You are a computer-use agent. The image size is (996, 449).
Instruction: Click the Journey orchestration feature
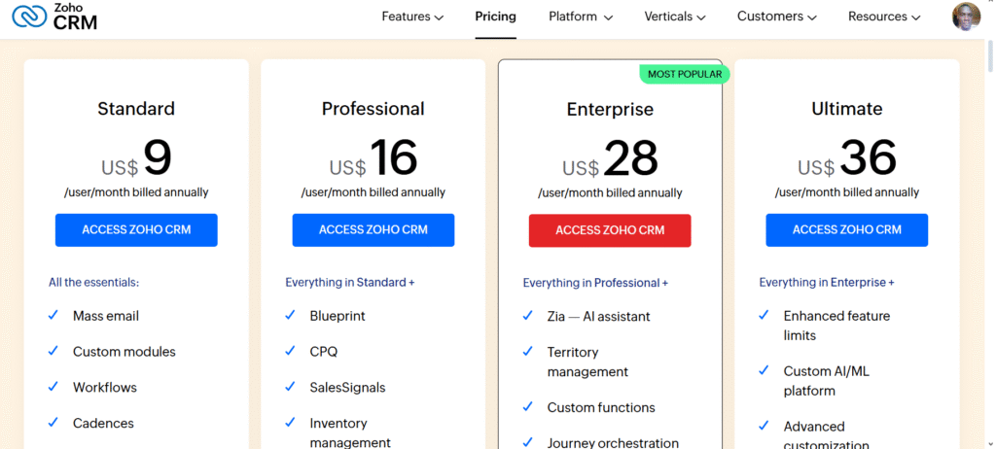point(613,442)
